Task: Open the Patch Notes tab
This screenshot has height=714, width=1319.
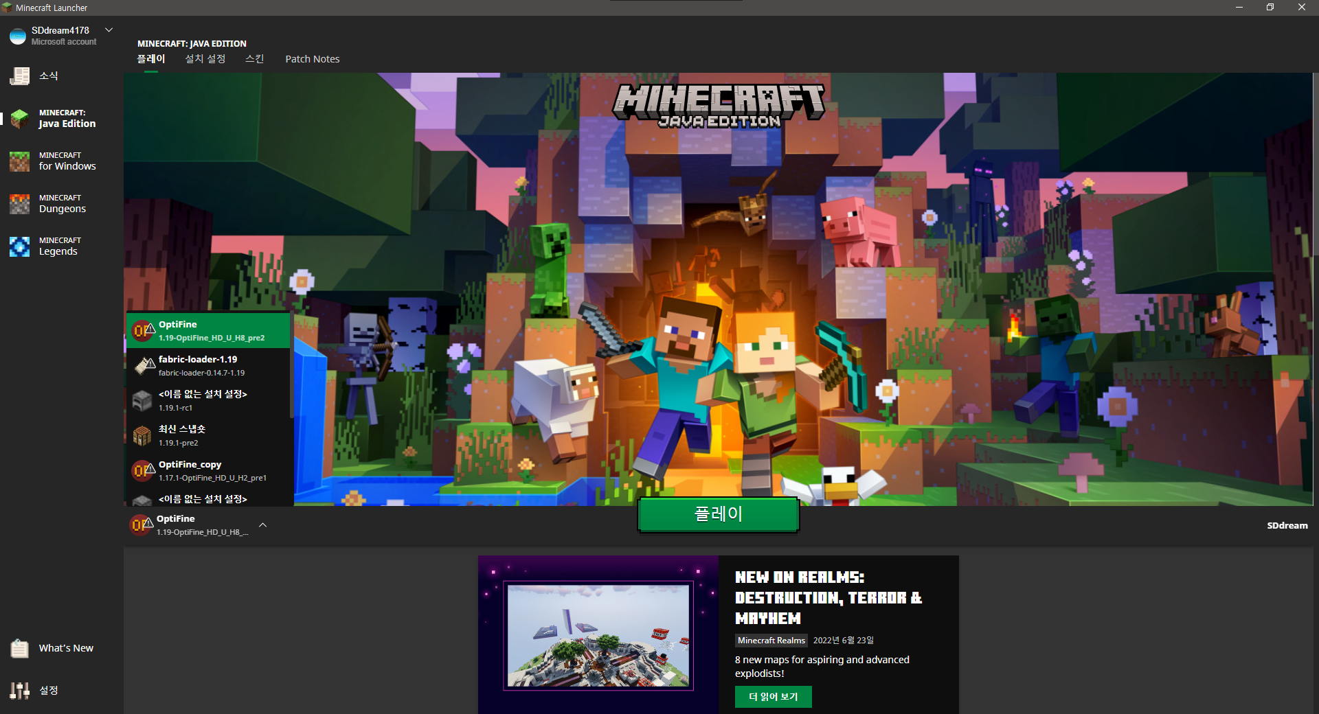Action: tap(313, 59)
